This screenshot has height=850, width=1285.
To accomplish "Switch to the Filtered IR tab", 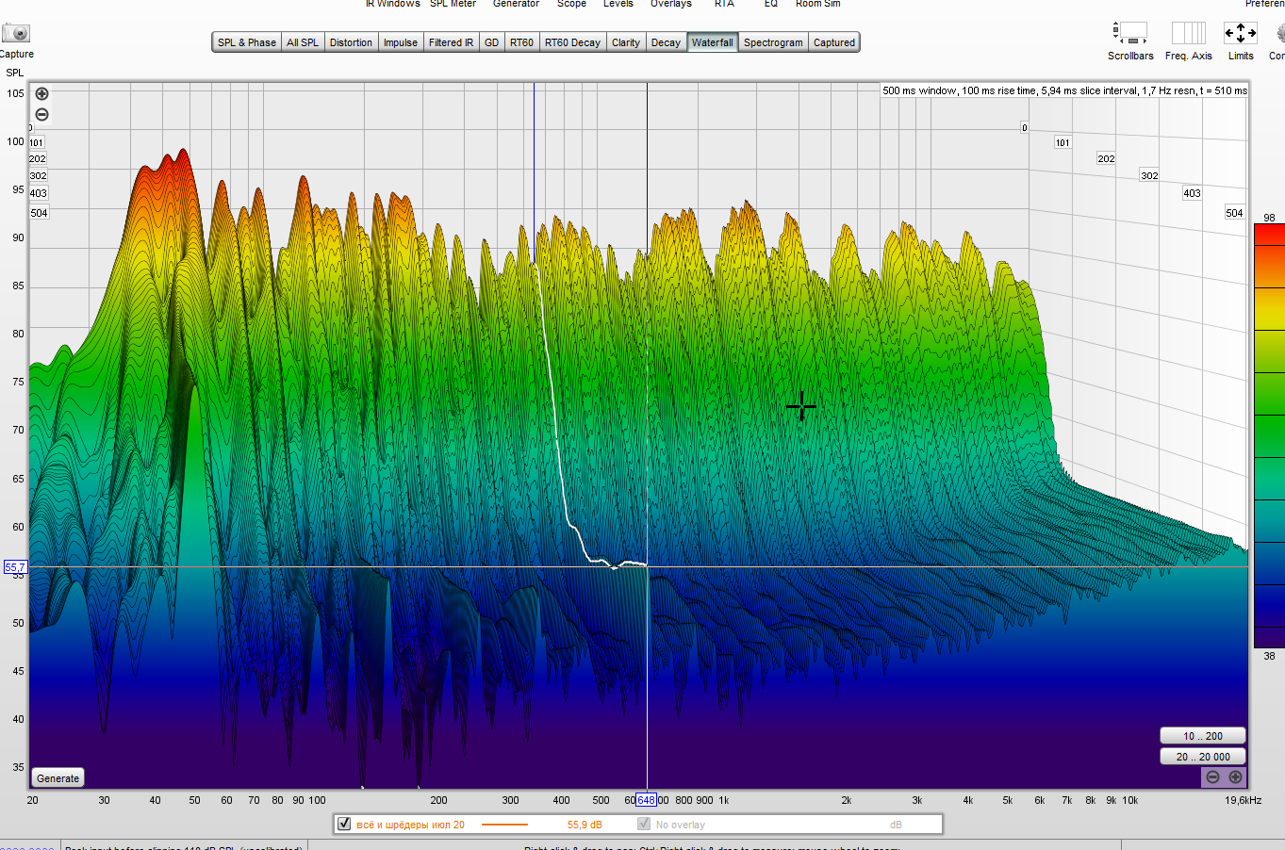I will [451, 42].
